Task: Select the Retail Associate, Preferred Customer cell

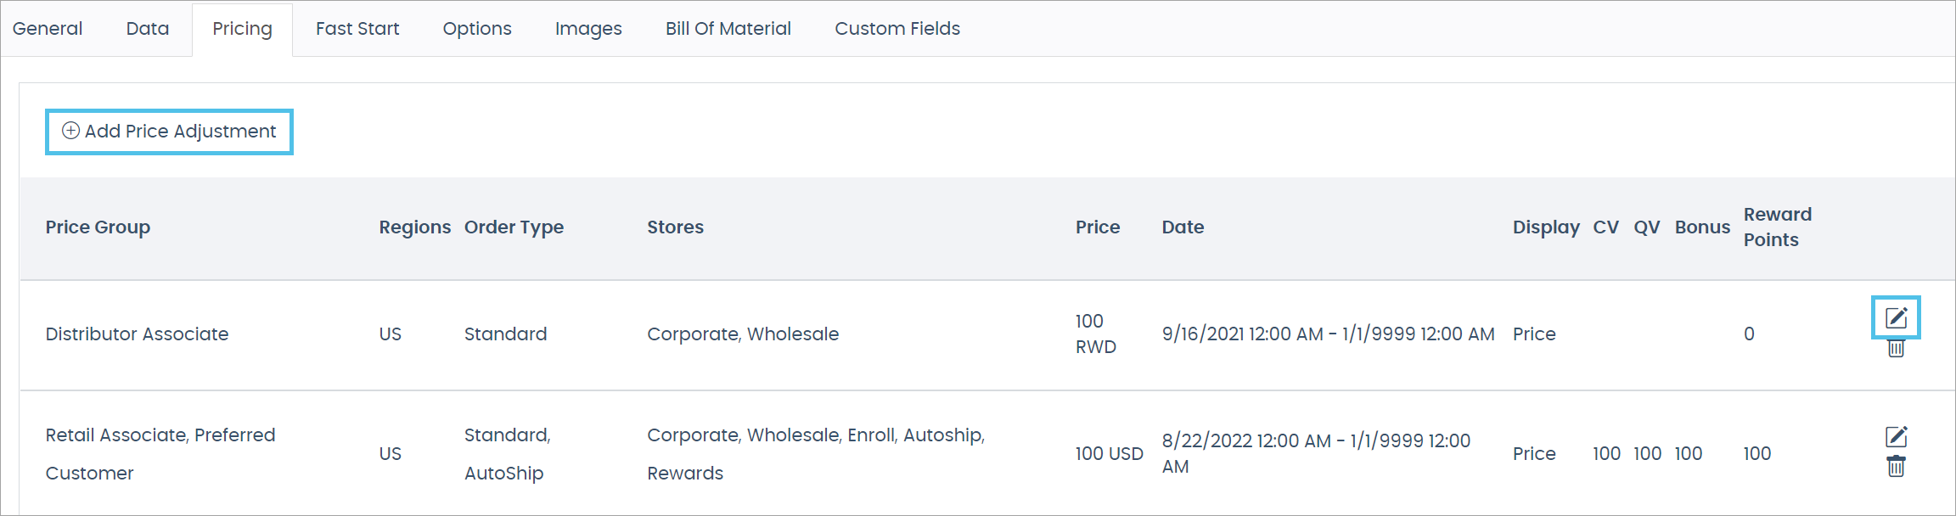Action: [160, 453]
